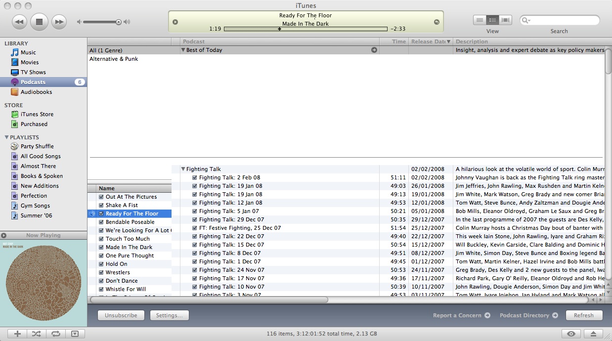The height and width of the screenshot is (341, 612).
Task: Click the Time column header
Action: click(394, 42)
